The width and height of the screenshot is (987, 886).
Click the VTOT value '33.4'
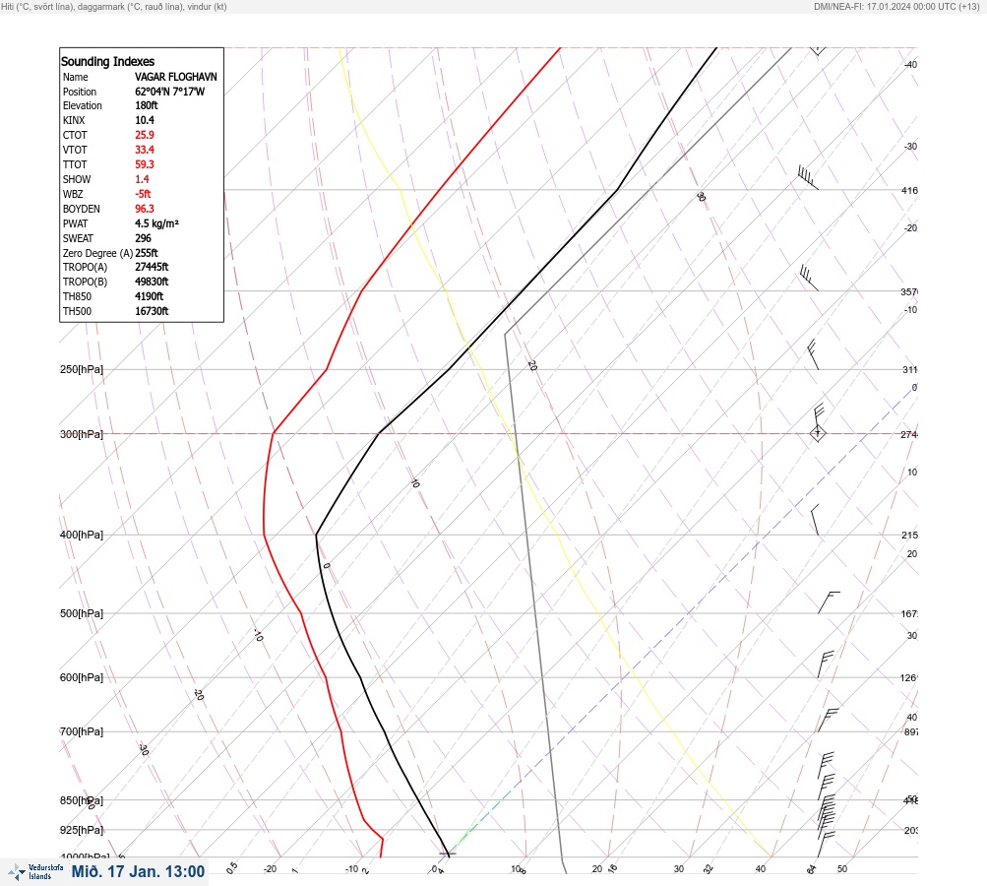144,150
